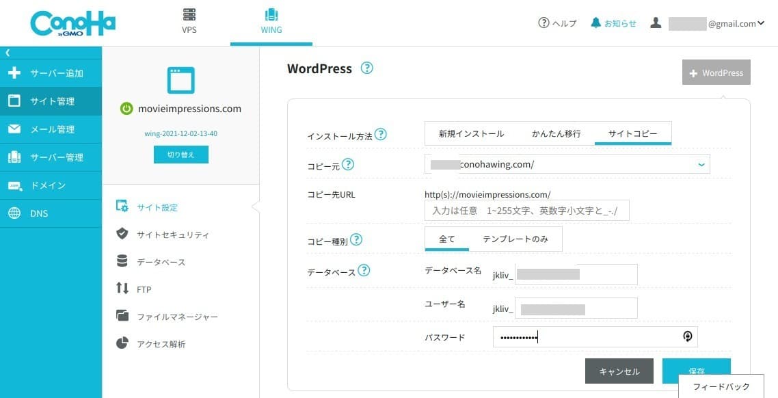Click the large site window icon
The width and height of the screenshot is (778, 398).
point(180,80)
